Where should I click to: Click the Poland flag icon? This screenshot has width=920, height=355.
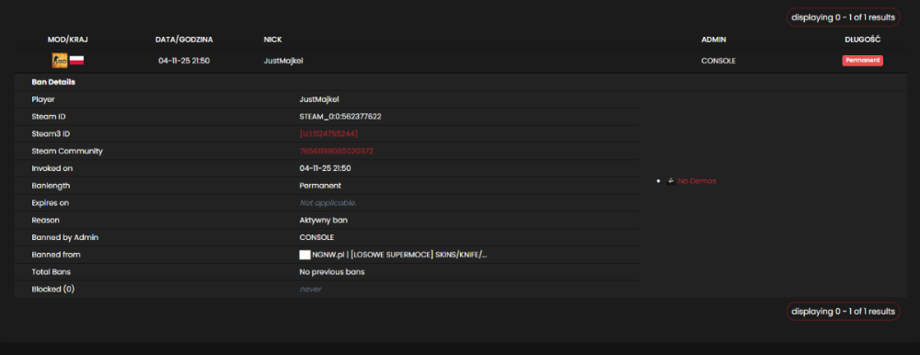click(x=76, y=61)
